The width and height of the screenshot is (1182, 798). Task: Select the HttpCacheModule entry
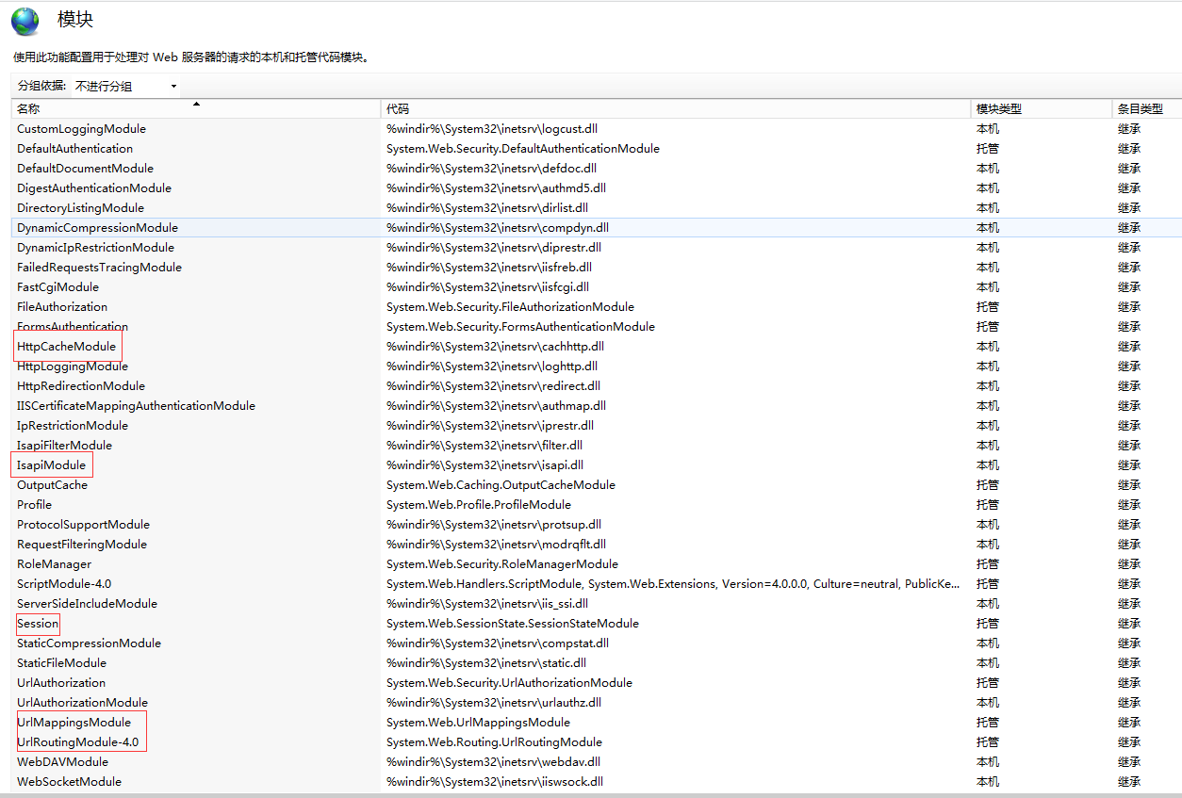[x=67, y=346]
